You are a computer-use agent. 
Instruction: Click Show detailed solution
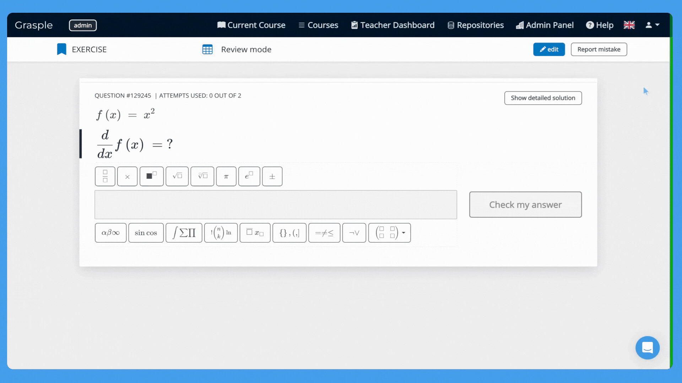[x=543, y=98]
